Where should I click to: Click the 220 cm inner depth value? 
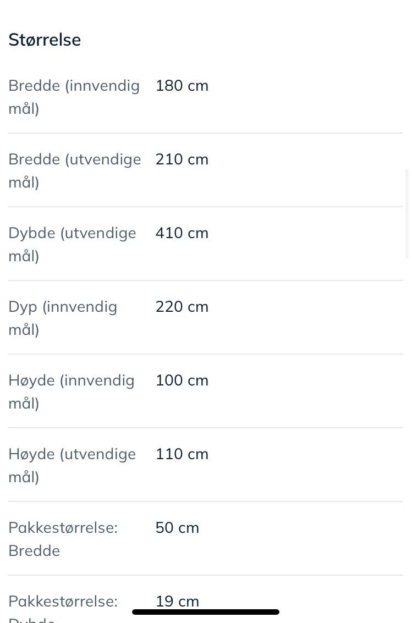(182, 307)
